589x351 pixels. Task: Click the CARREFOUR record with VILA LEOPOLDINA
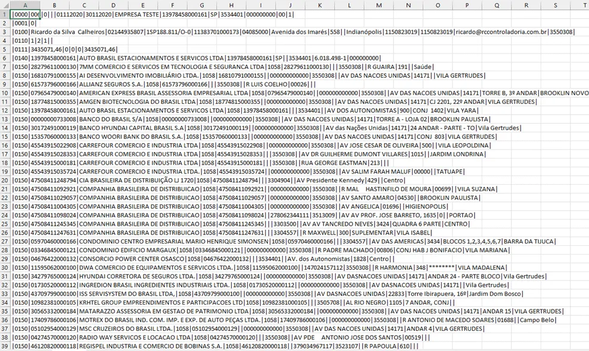click(x=251, y=146)
